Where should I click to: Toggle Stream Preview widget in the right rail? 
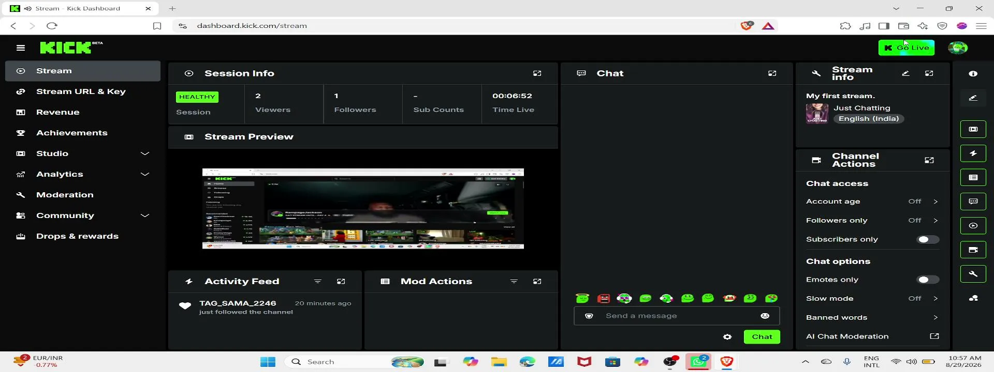tap(973, 129)
